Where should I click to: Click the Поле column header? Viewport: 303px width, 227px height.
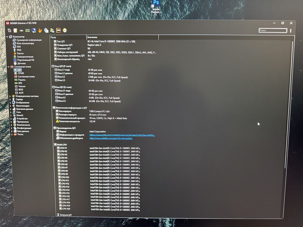pos(68,37)
